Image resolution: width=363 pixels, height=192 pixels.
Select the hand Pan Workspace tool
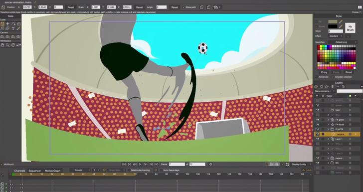[x=2, y=45]
